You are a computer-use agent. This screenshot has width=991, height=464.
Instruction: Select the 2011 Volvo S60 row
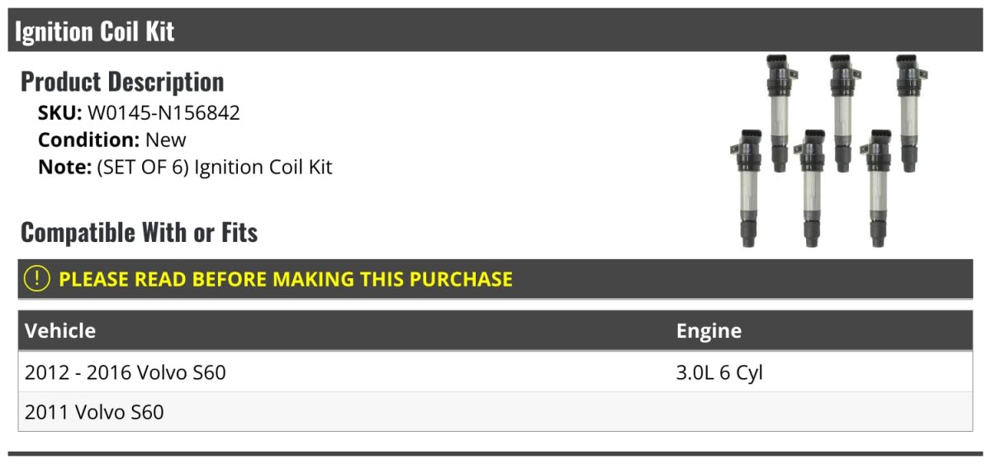[x=94, y=412]
